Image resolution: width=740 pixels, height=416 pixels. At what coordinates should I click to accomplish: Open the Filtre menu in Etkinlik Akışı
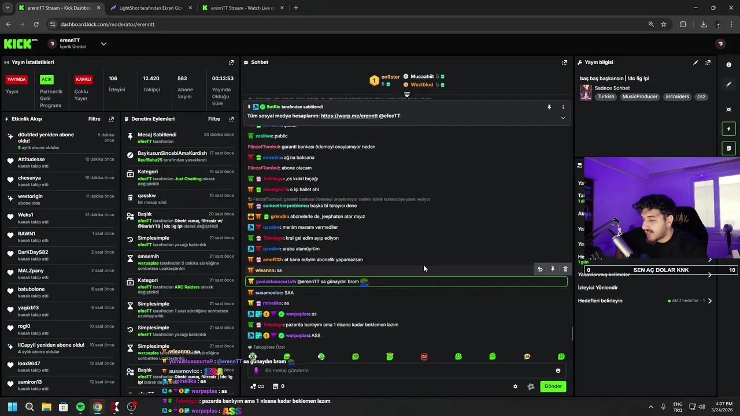94,119
